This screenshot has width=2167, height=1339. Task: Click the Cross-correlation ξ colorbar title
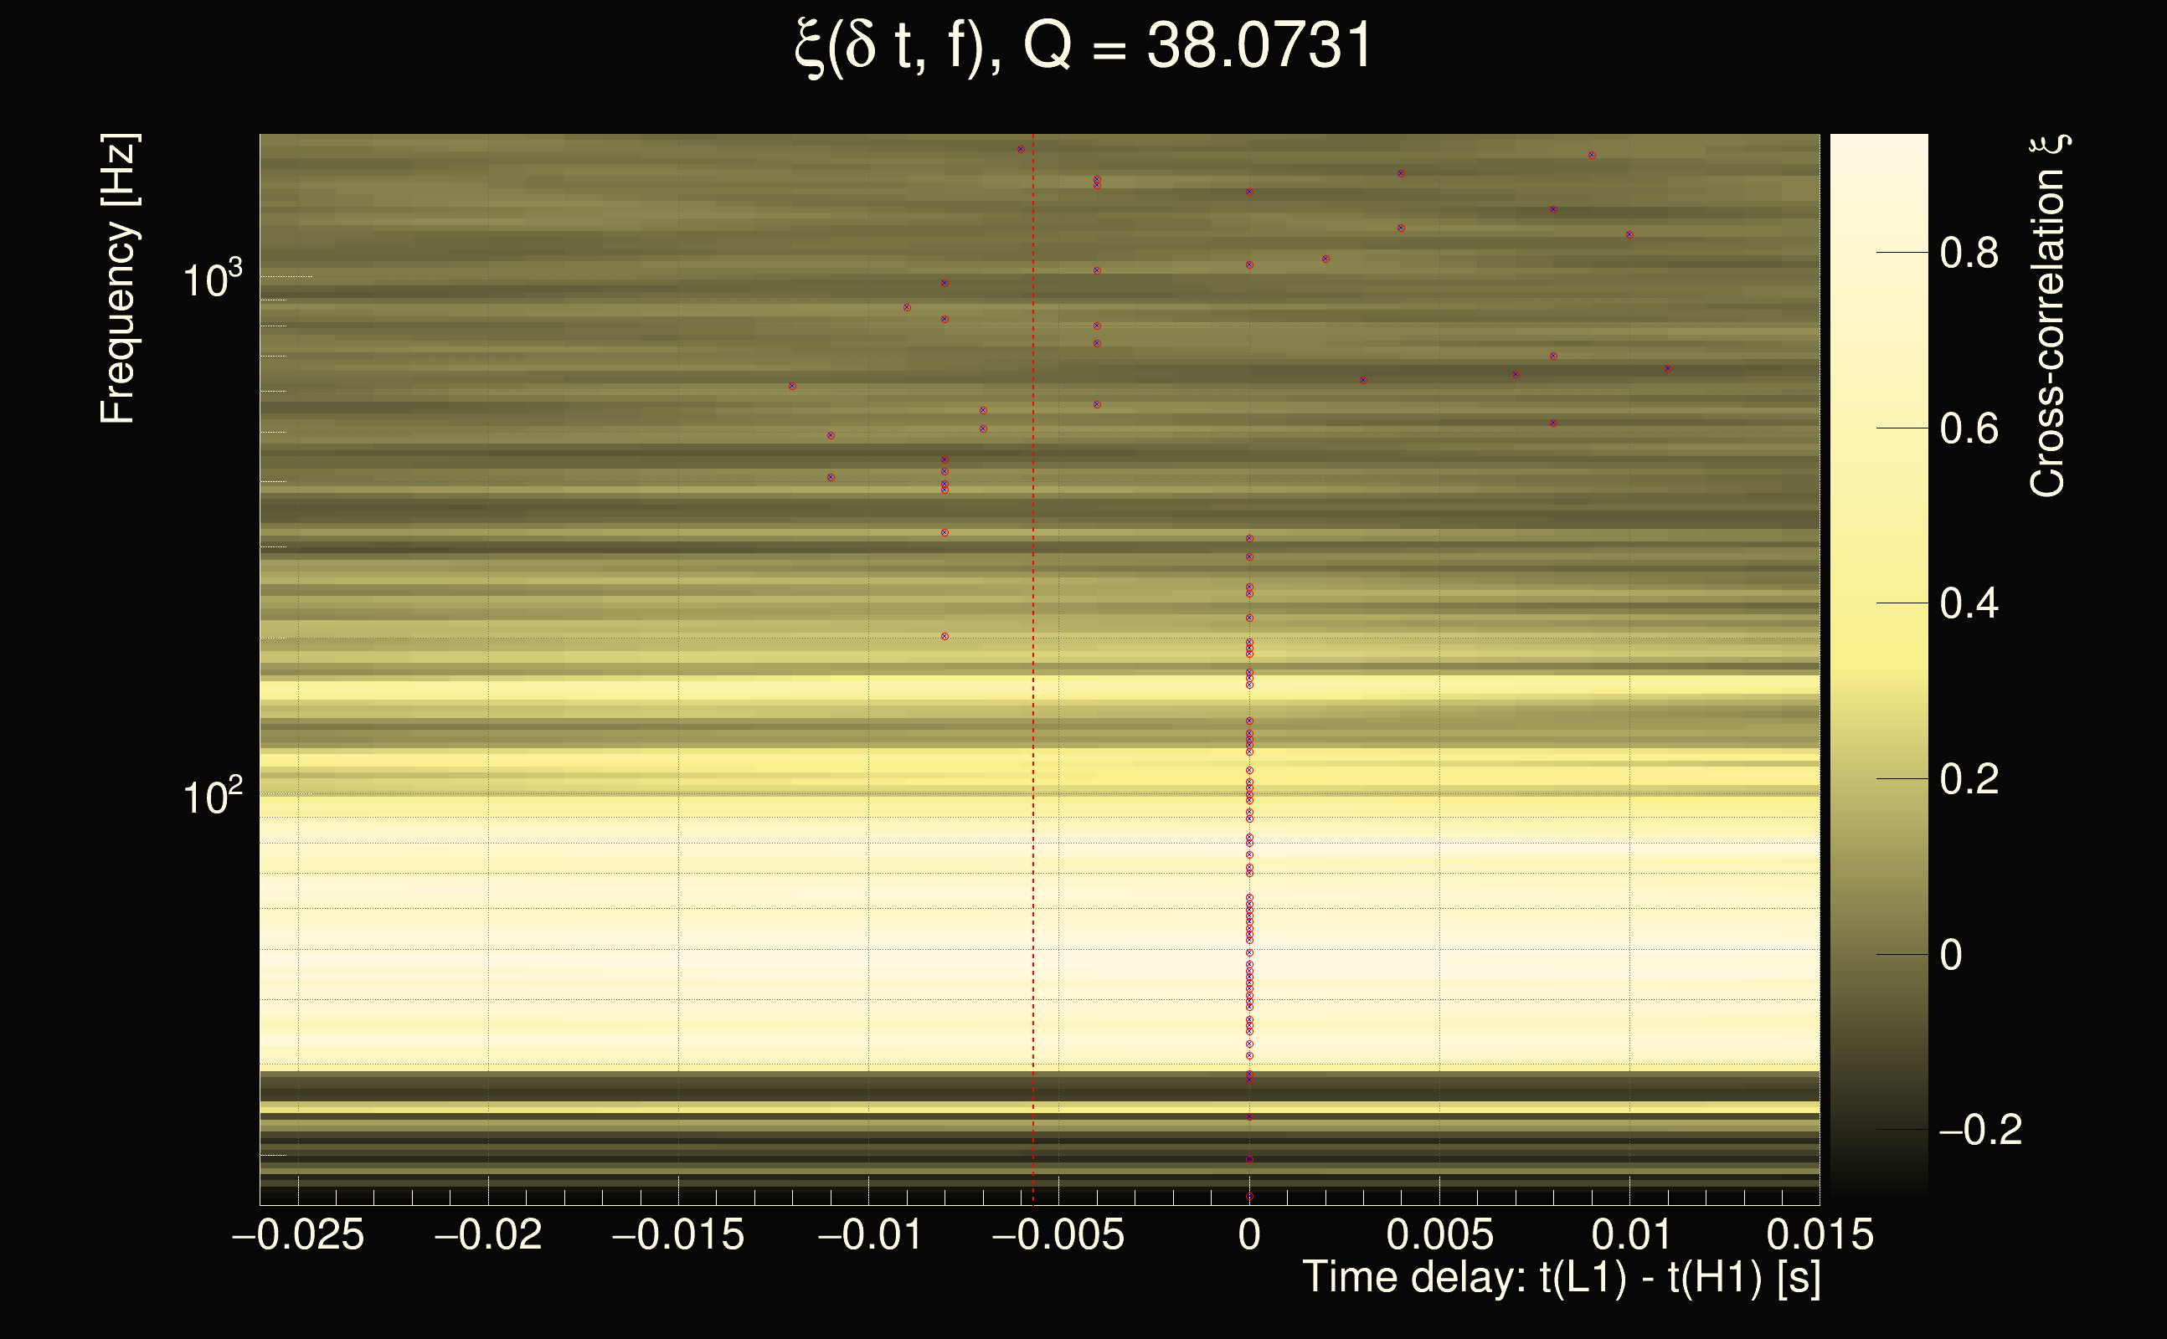[x=2048, y=316]
